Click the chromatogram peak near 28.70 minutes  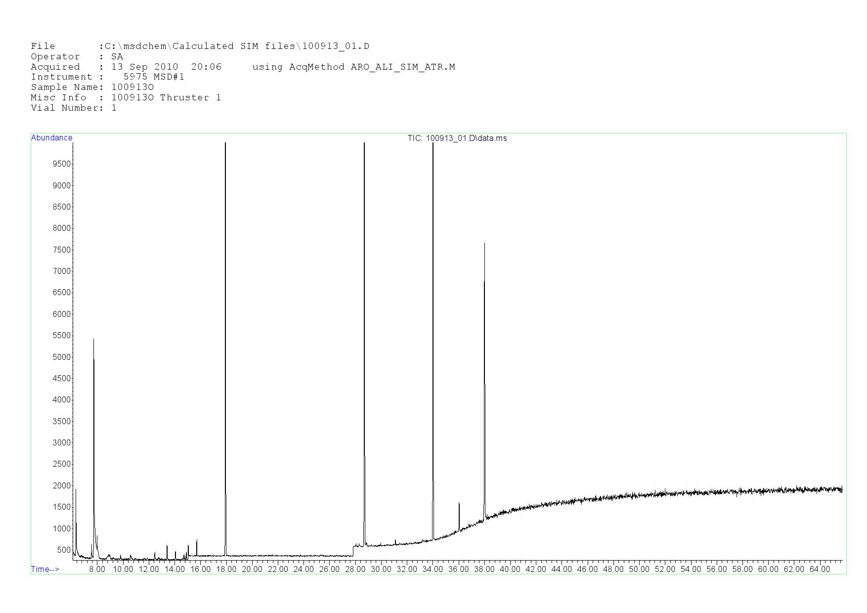364,346
